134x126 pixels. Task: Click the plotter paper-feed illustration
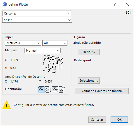click(53, 65)
